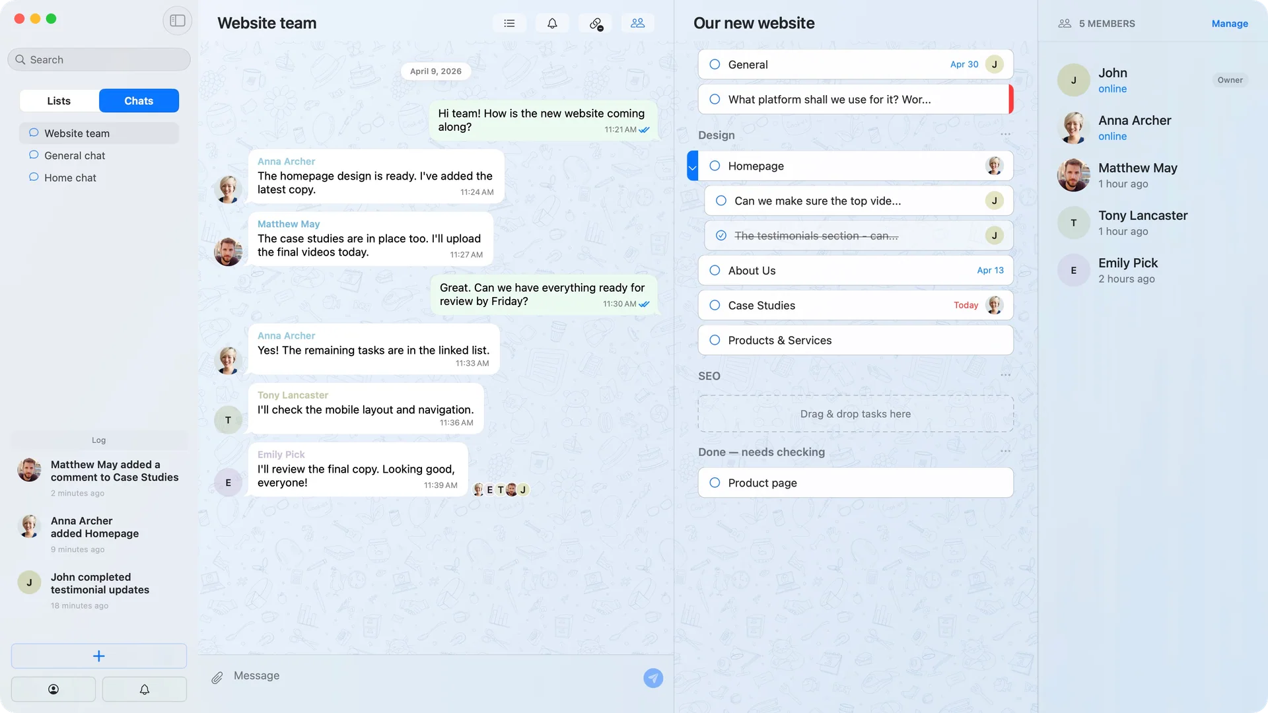
Task: Open the Design section options menu
Action: click(x=1005, y=134)
